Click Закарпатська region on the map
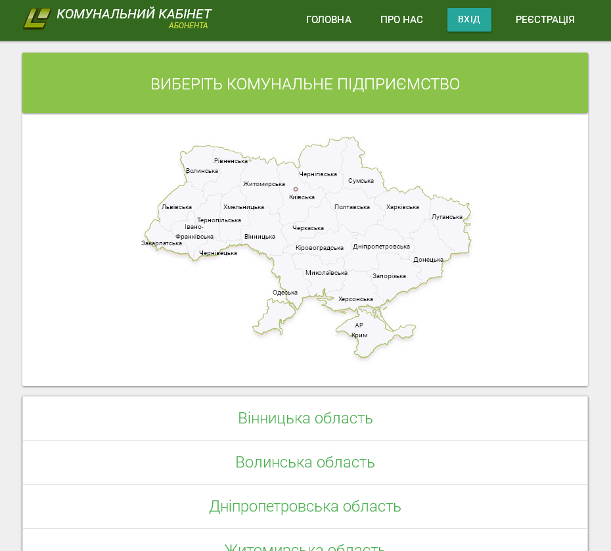 click(x=162, y=243)
